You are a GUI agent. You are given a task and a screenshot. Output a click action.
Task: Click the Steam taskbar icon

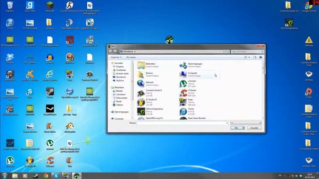click(x=35, y=176)
